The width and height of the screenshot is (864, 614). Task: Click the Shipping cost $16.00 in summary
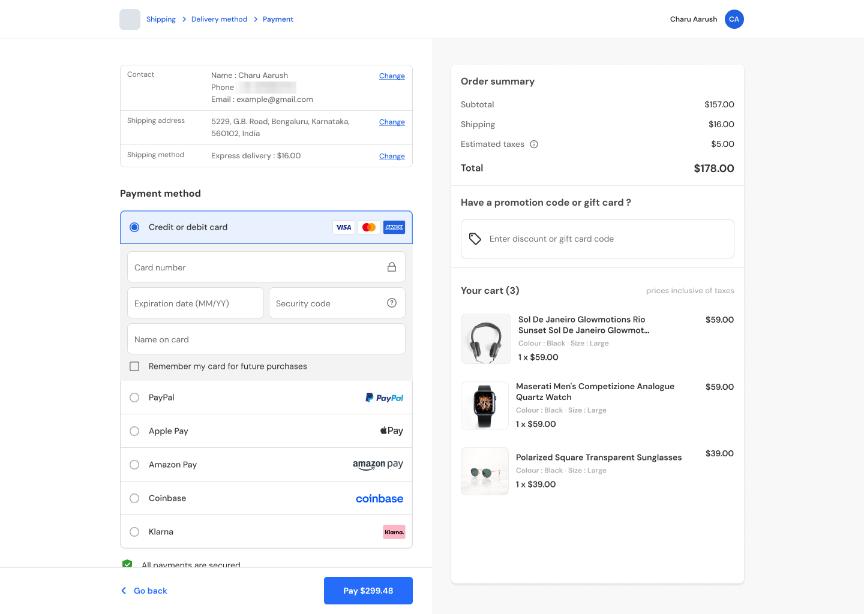(721, 124)
